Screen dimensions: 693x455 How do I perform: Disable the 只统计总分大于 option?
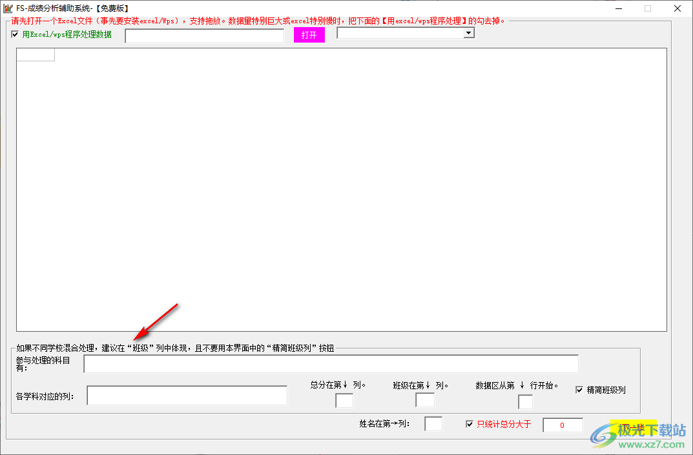click(470, 424)
